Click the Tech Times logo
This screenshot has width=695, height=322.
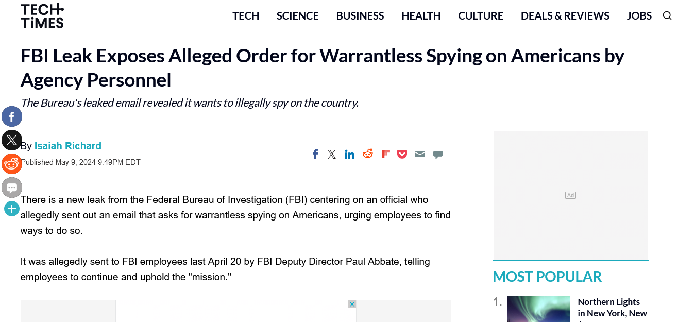click(x=42, y=15)
